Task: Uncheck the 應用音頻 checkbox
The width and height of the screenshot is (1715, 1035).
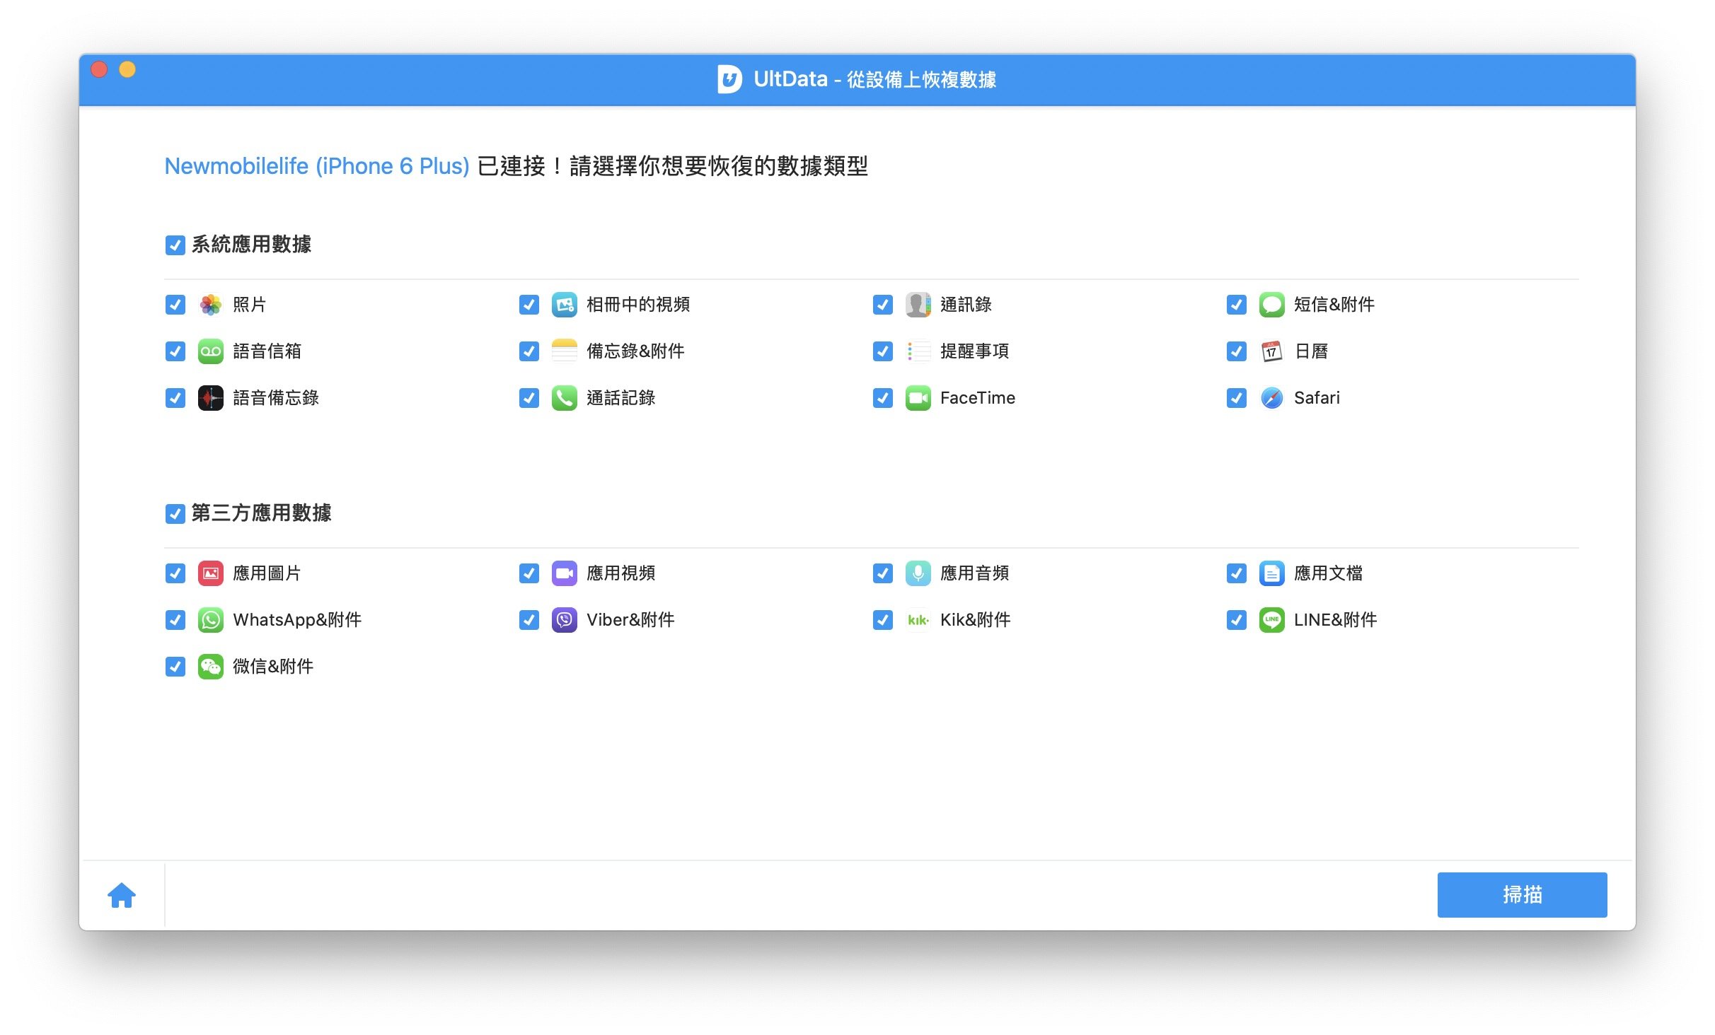Action: coord(882,573)
